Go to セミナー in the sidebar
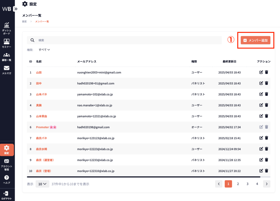Viewport: 280px width, 201px height. [7, 42]
